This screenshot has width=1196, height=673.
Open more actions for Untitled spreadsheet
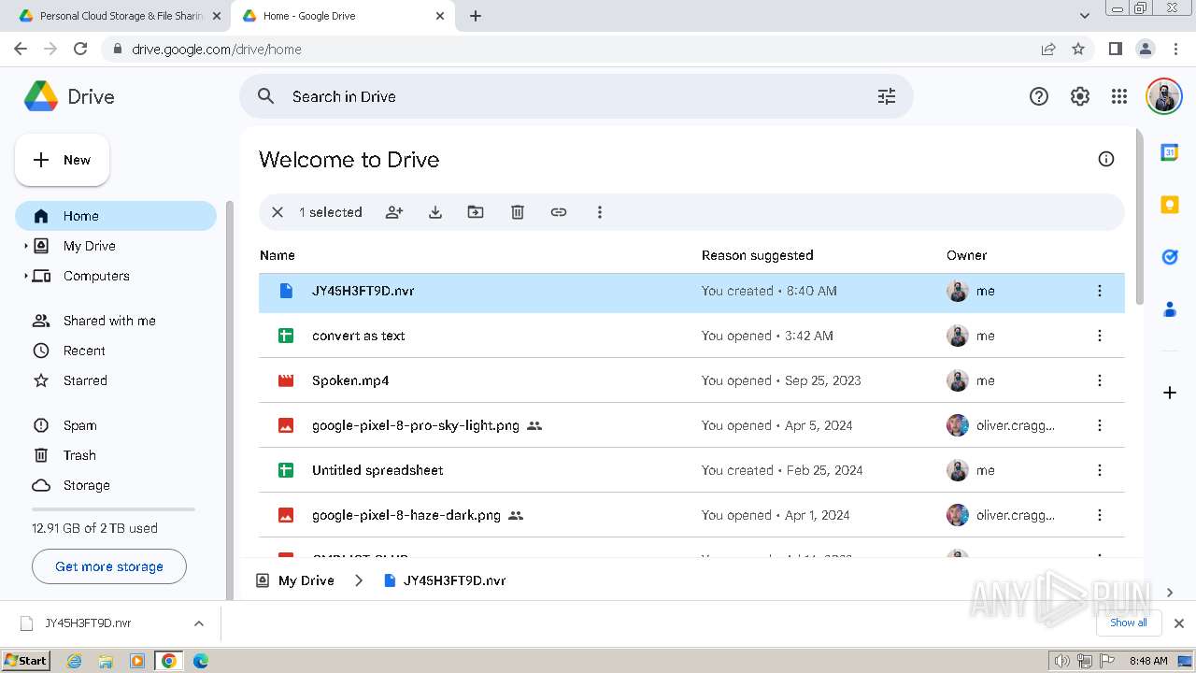click(x=1100, y=470)
